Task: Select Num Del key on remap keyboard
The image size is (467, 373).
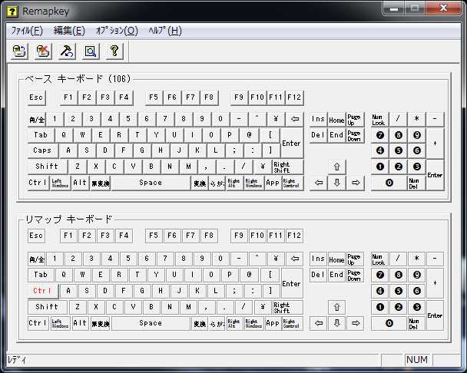Action: [416, 323]
